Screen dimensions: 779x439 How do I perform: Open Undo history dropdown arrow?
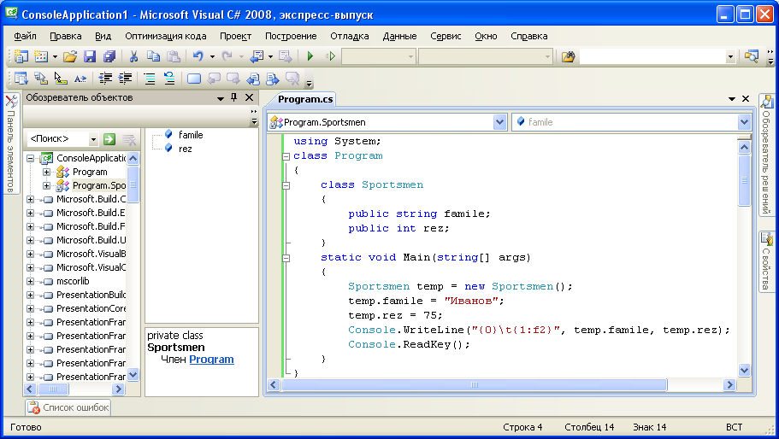(x=212, y=57)
